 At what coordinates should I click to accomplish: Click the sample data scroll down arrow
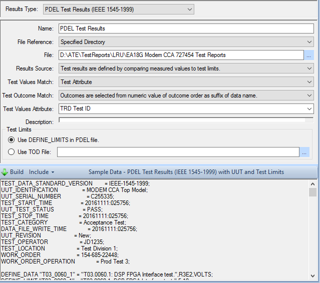[x=312, y=276]
